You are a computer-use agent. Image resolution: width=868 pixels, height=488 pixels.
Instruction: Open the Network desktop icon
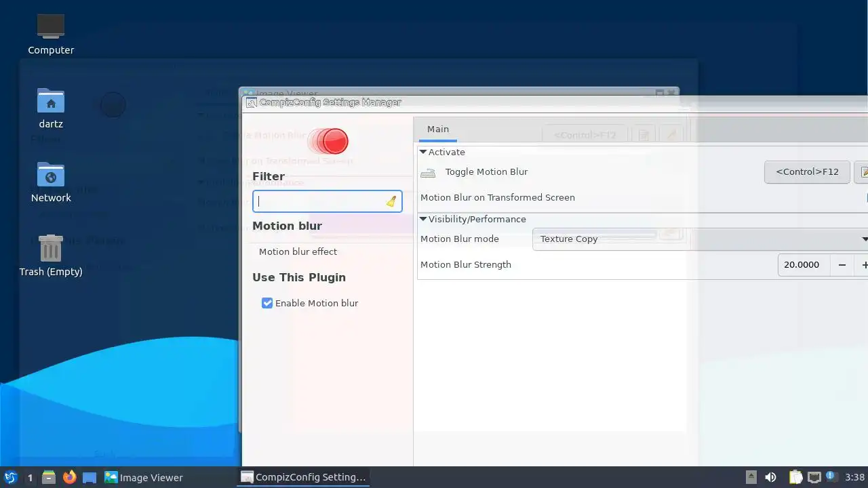click(51, 175)
